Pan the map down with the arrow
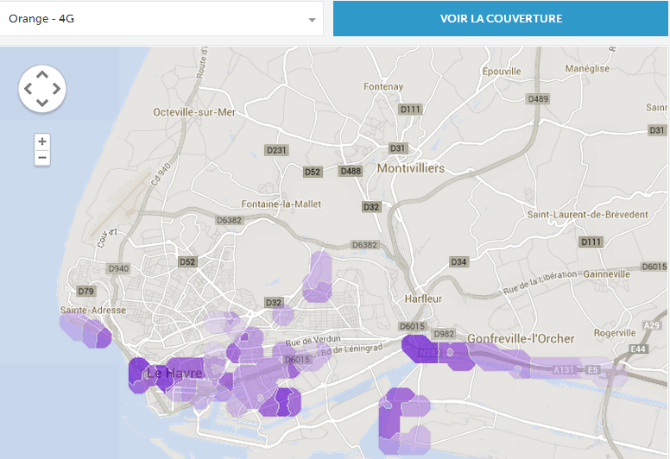The width and height of the screenshot is (670, 459). pos(41,103)
